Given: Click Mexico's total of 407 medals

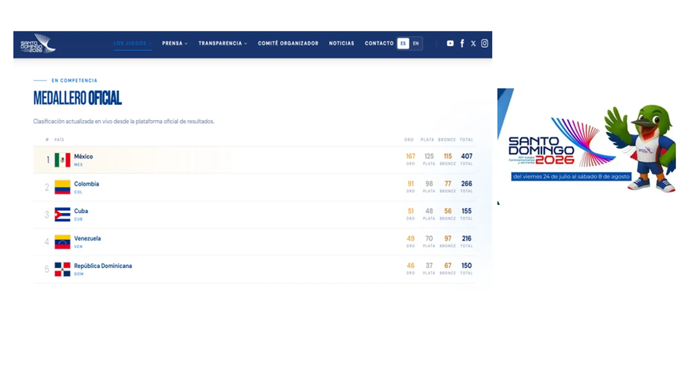Looking at the screenshot, I should [467, 156].
